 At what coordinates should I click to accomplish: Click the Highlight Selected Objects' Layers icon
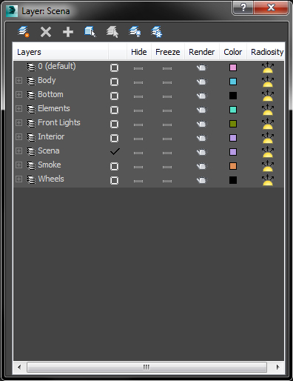pos(112,32)
